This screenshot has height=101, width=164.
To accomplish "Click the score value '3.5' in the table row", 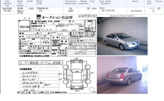I will [159, 8].
